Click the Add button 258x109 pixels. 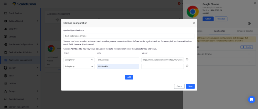point(129,77)
